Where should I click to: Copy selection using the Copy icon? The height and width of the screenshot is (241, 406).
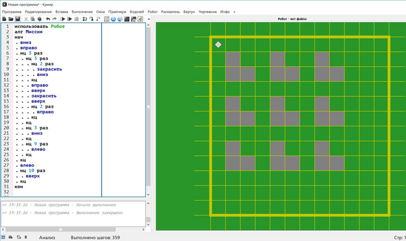(32, 19)
